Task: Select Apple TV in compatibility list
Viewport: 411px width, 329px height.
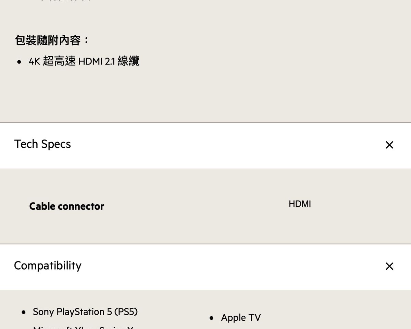Action: coord(241,318)
